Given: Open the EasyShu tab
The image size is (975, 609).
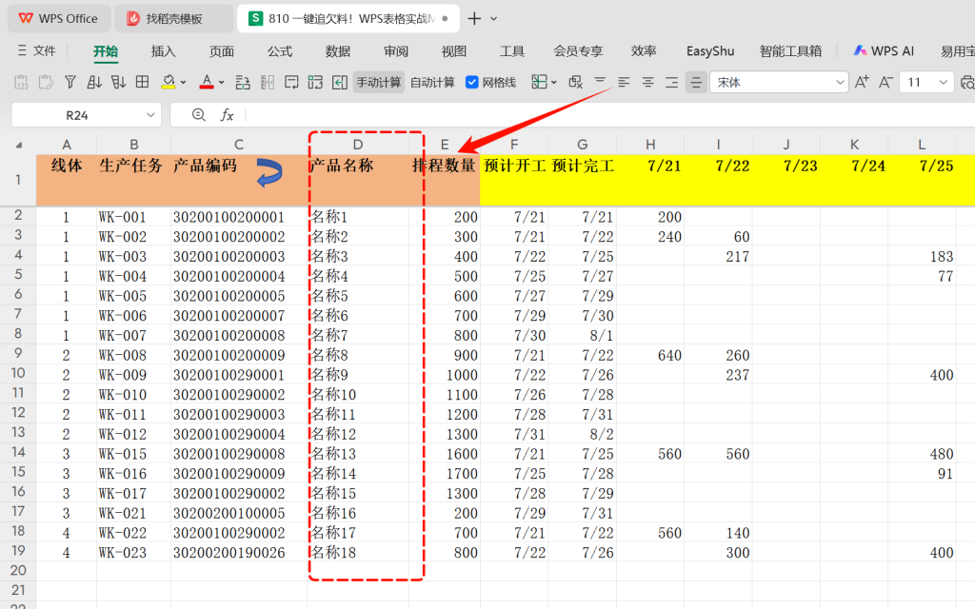Looking at the screenshot, I should pyautogui.click(x=710, y=51).
